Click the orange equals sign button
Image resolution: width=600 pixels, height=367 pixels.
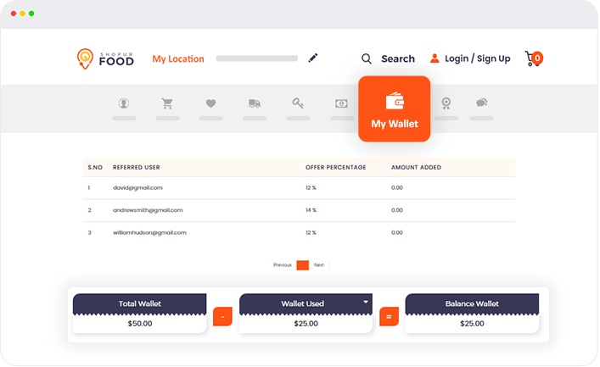389,316
